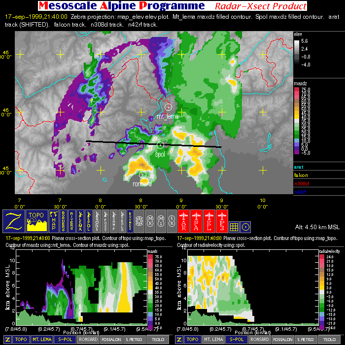Toggle the EL aircraft track icon
This screenshot has width=345, height=345.
pyautogui.click(x=209, y=221)
